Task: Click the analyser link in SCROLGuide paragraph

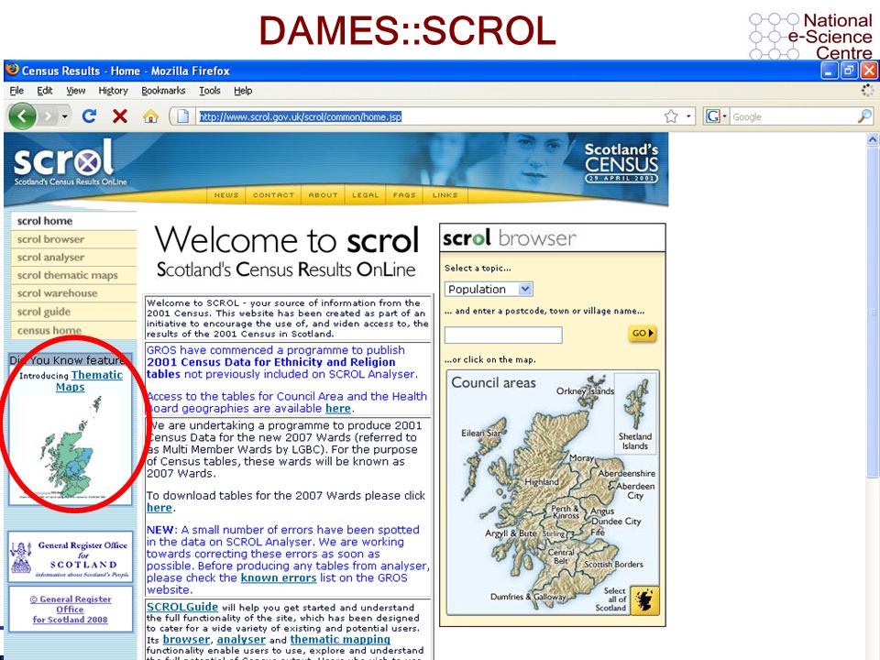Action: (x=241, y=639)
